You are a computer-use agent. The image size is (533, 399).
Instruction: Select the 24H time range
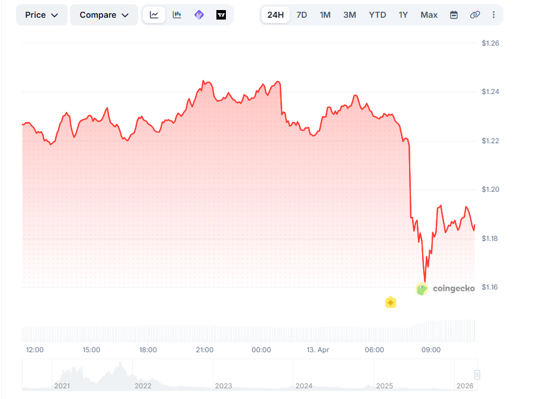276,15
